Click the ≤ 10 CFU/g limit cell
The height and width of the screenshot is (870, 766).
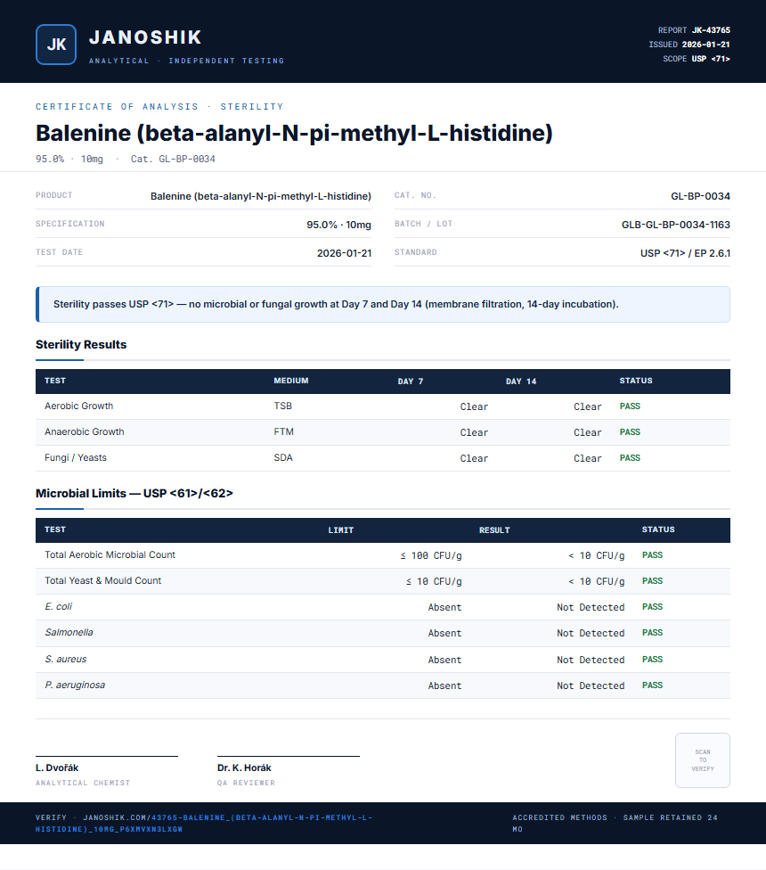[434, 581]
